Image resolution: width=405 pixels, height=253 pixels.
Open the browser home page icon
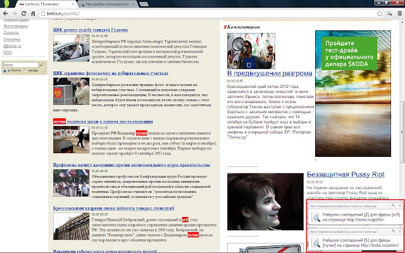tap(33, 13)
